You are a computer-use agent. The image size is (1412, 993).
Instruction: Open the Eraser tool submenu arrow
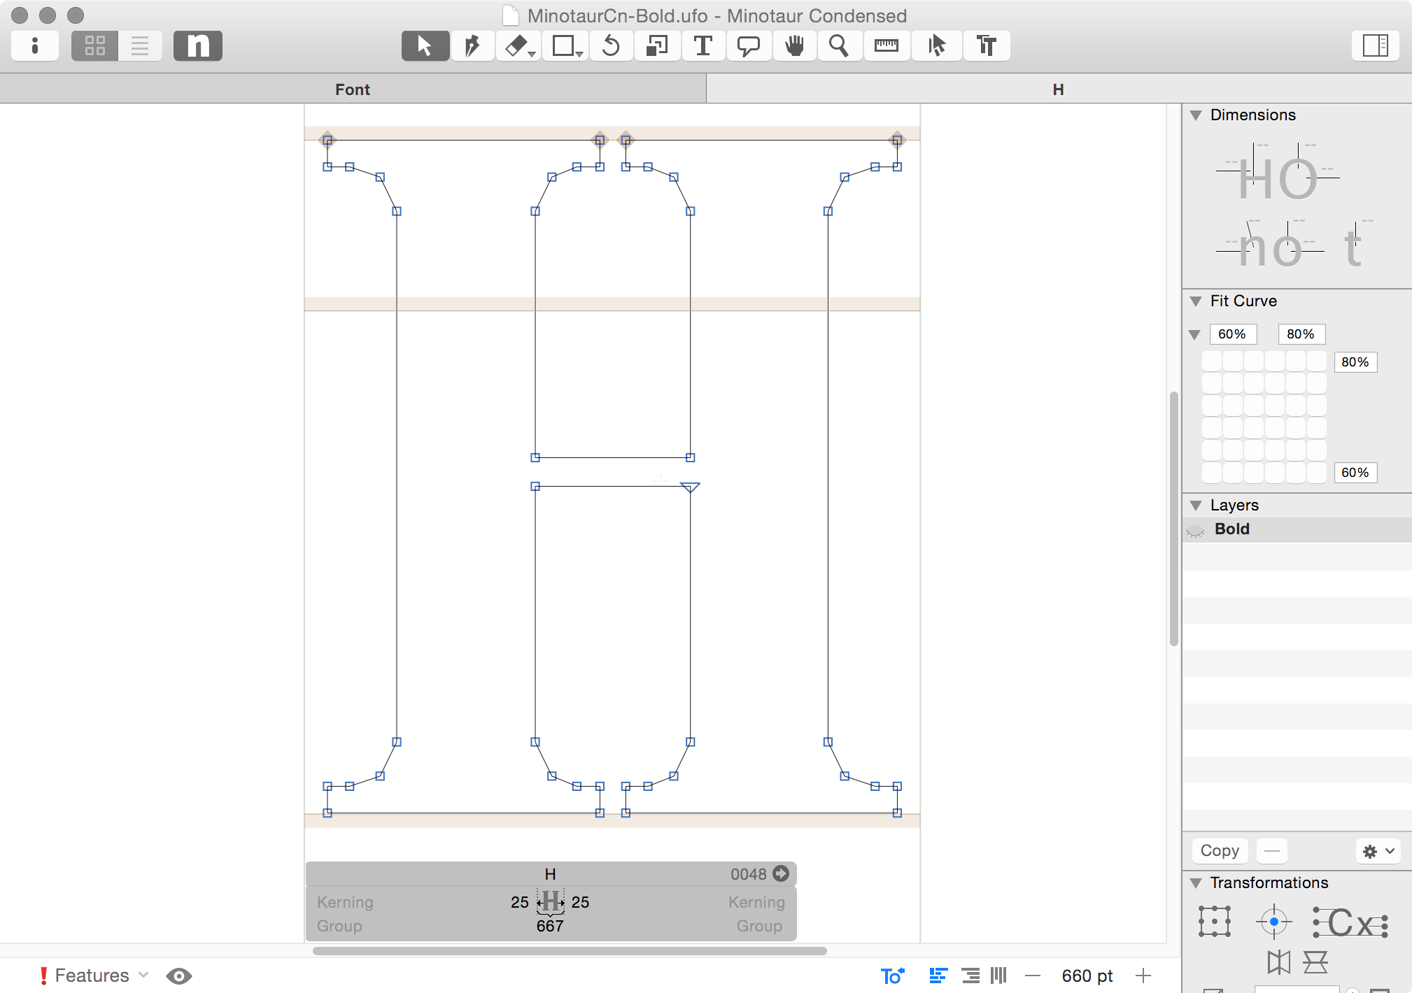tap(532, 54)
